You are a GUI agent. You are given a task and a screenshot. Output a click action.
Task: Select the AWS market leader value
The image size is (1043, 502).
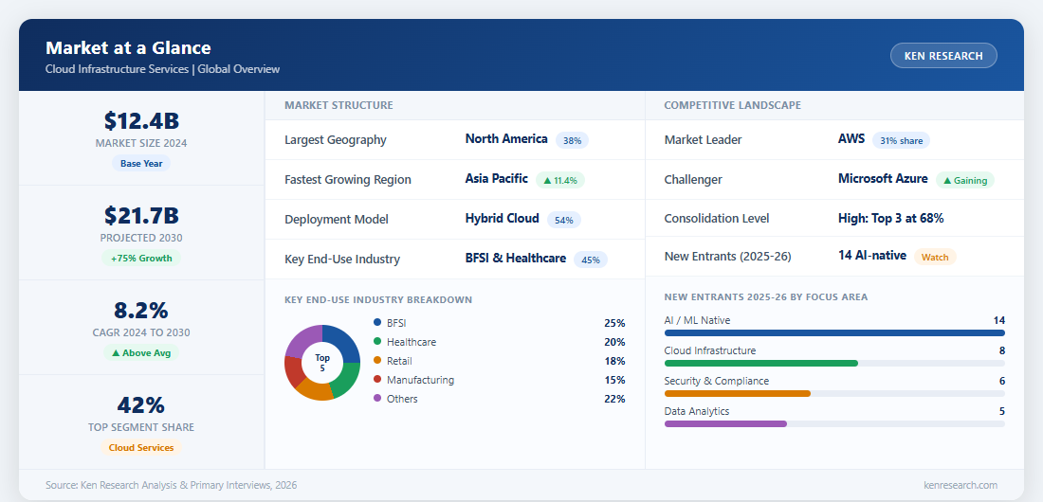[851, 139]
